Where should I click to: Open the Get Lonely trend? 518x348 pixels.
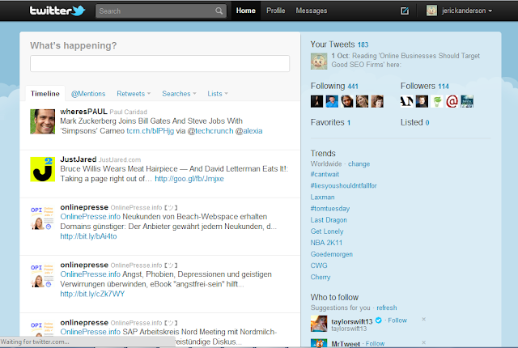(x=327, y=231)
